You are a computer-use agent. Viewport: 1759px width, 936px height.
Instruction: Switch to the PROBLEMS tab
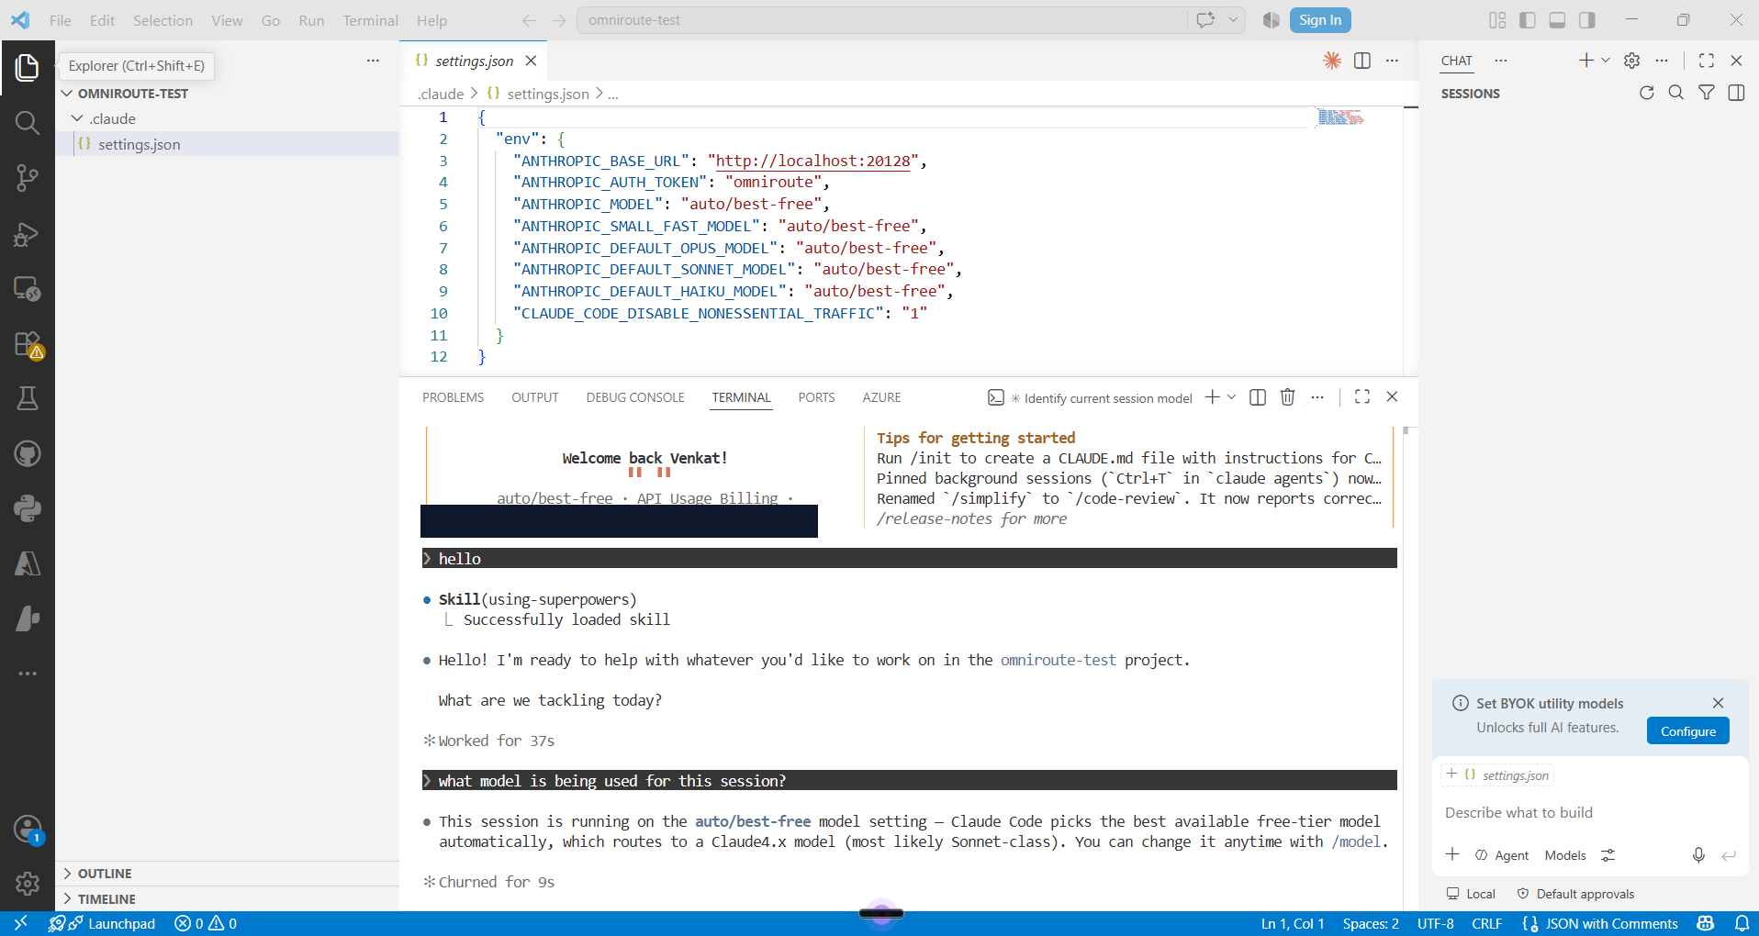[453, 397]
